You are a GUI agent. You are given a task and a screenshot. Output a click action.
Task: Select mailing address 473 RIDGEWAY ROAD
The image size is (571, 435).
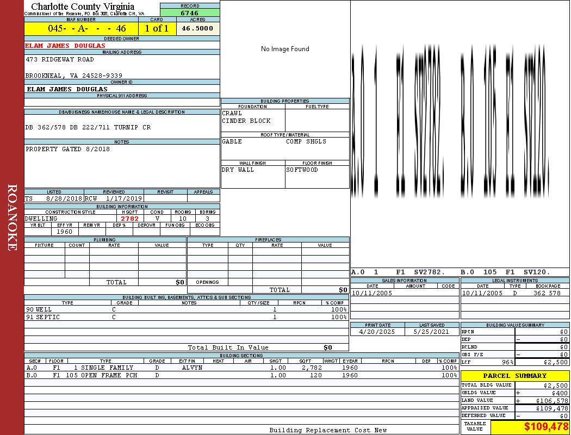60,59
